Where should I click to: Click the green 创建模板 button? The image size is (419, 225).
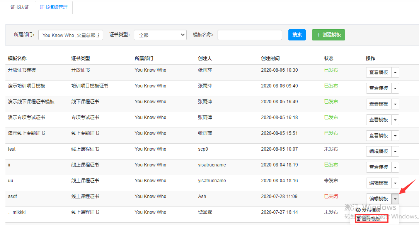[x=329, y=35]
